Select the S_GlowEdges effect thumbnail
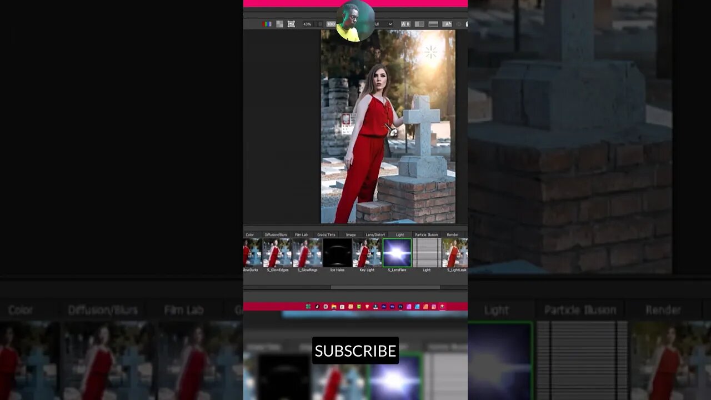This screenshot has height=400, width=711. pyautogui.click(x=277, y=253)
